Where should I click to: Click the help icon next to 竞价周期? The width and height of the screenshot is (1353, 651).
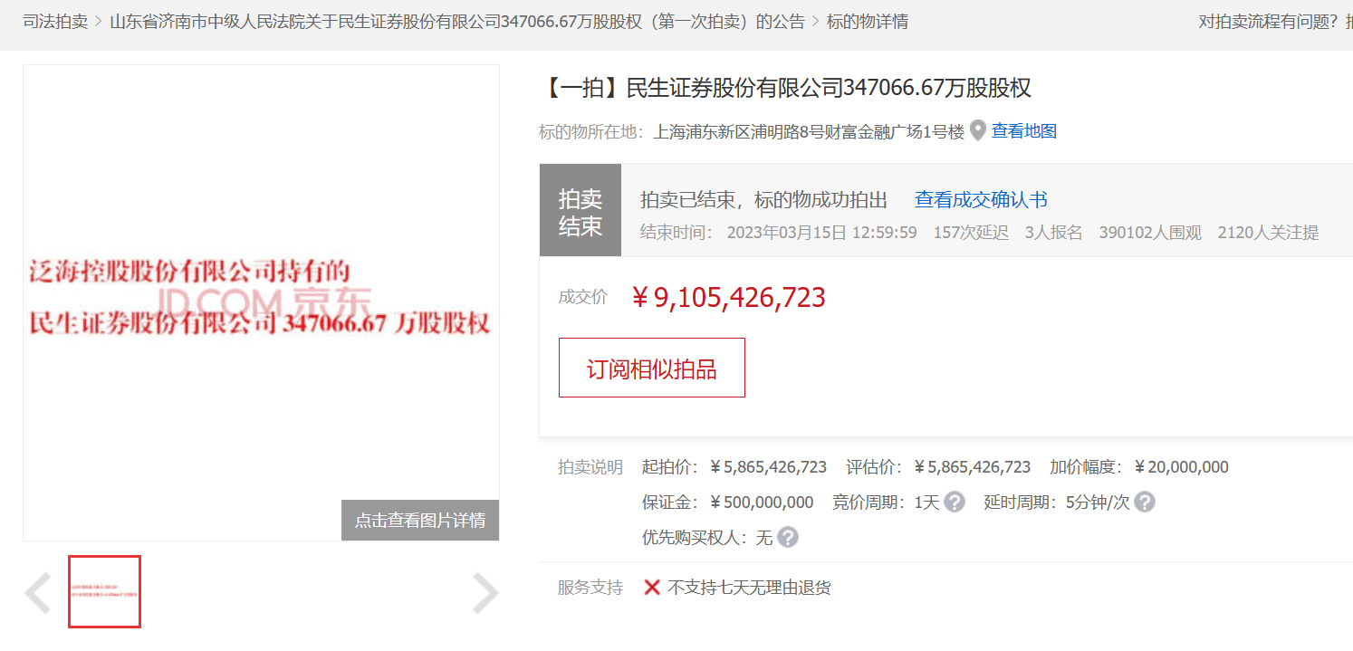click(955, 502)
